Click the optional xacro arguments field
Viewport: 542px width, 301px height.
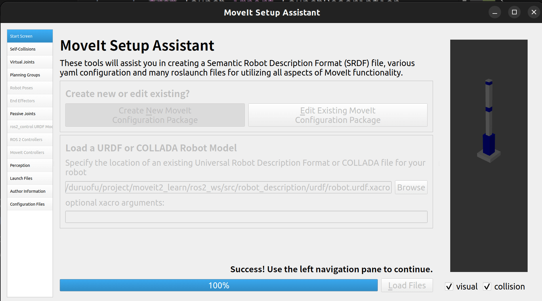(x=246, y=217)
